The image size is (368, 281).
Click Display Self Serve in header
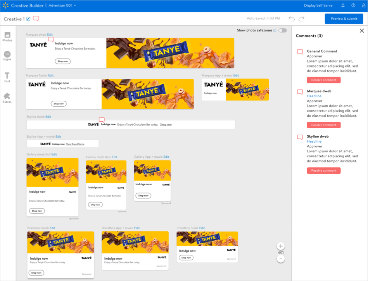318,5
